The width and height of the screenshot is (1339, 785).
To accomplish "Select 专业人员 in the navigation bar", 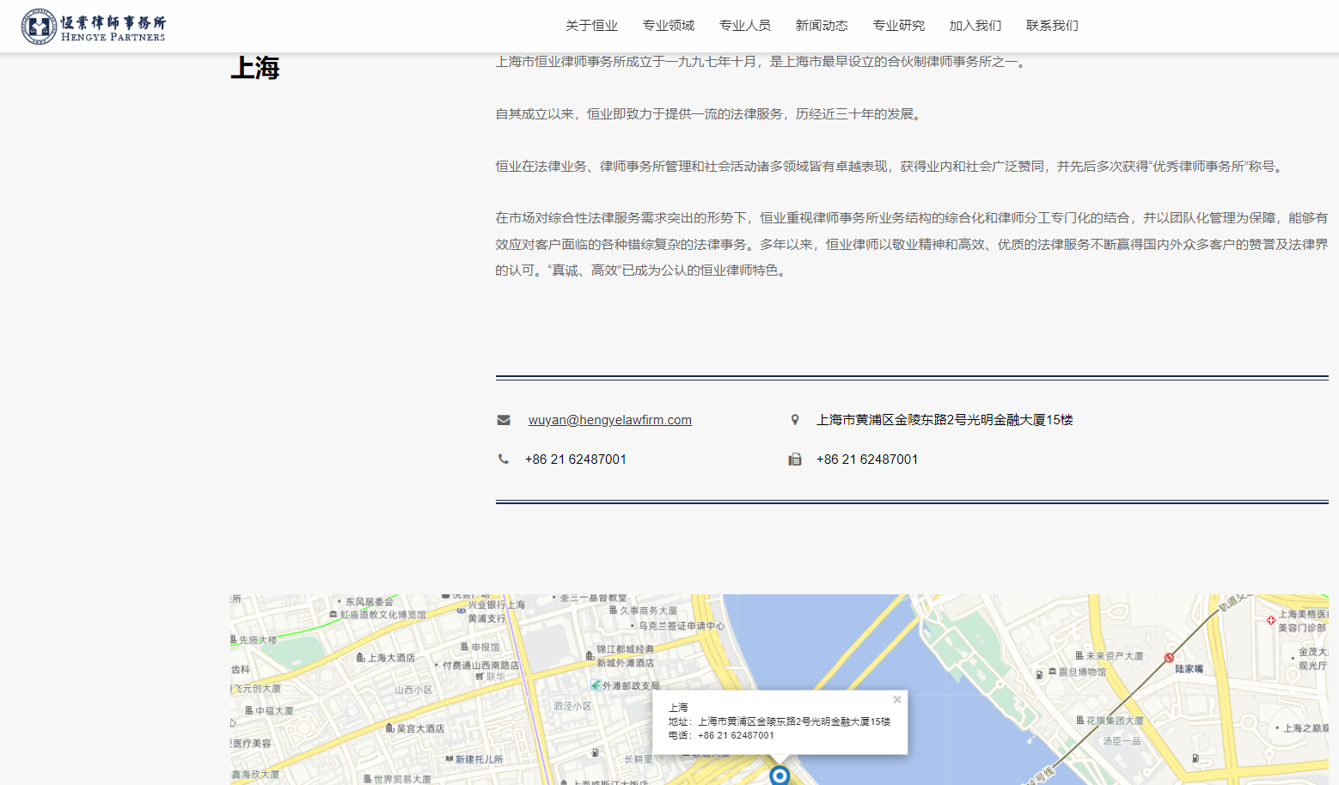I will click(745, 25).
